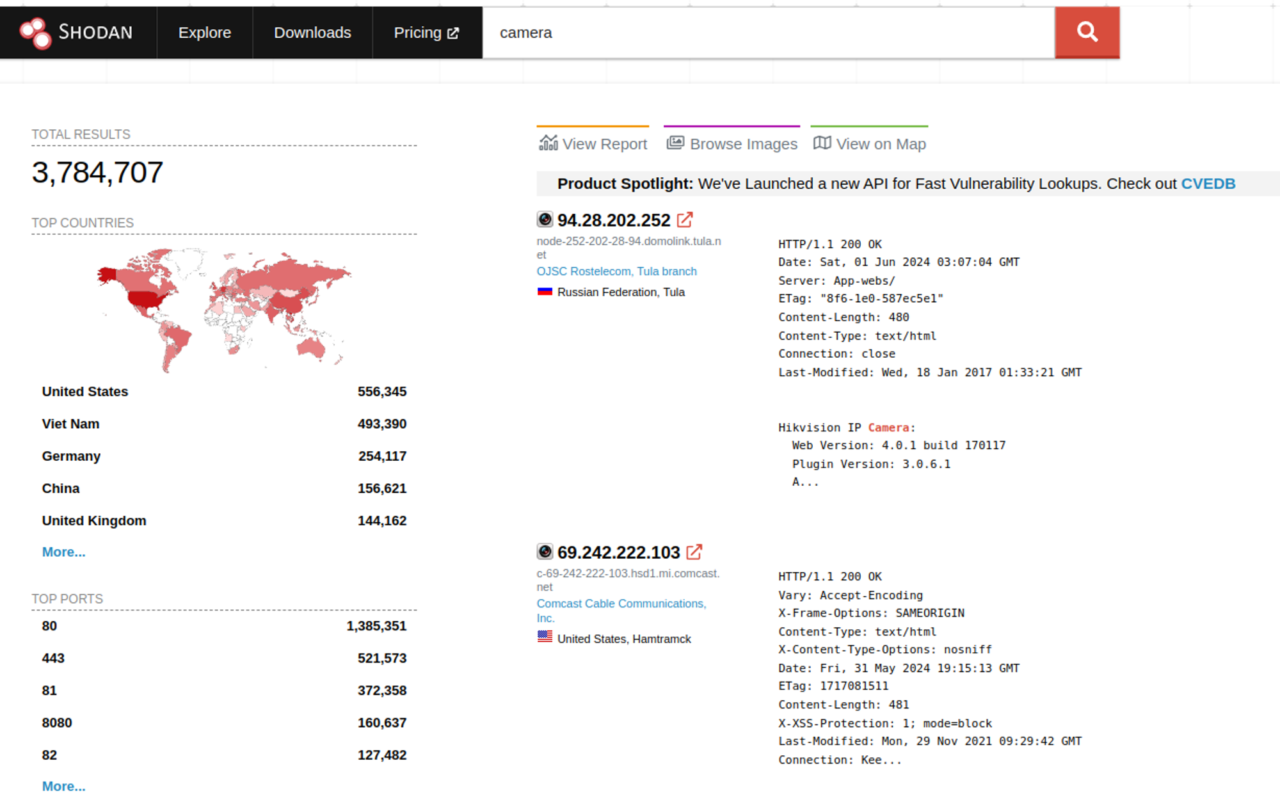The height and width of the screenshot is (809, 1280).
Task: Click the Web Version 4.0.1 build line
Action: point(899,445)
